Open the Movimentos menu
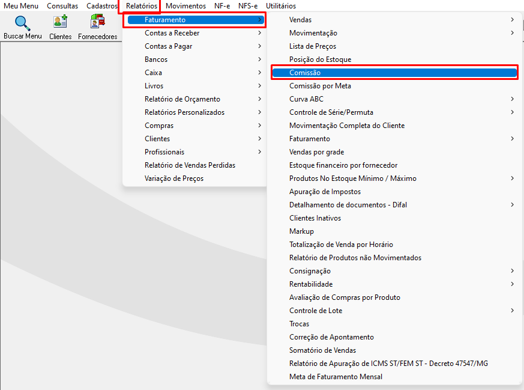524x390 pixels. point(186,6)
